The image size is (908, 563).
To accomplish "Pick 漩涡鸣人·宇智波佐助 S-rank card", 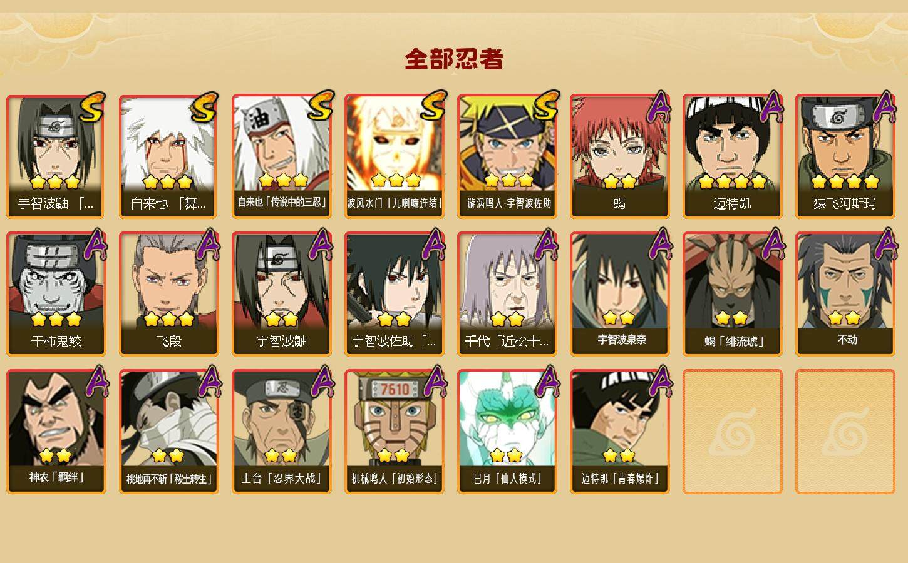I will coord(507,156).
